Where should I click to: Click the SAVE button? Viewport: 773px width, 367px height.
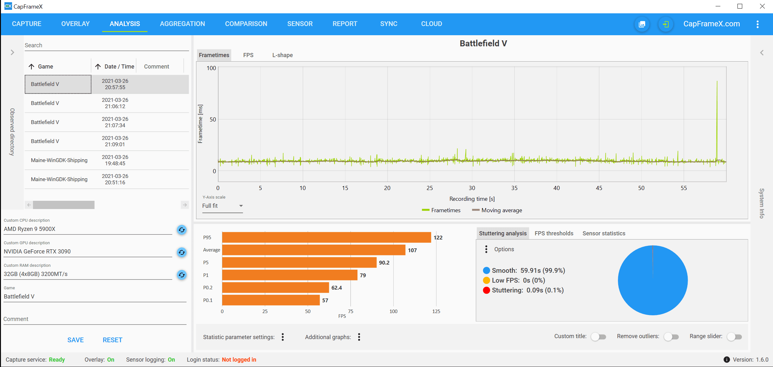pos(75,340)
